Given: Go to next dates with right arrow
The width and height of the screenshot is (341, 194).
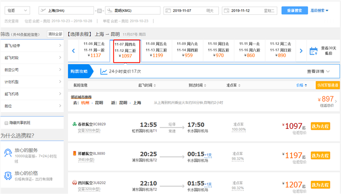Looking at the screenshot, I should [x=301, y=51].
